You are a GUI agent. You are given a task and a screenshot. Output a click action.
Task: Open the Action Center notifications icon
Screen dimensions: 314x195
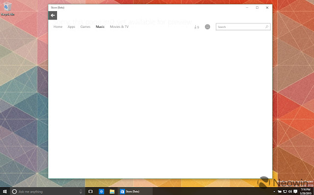point(295,192)
